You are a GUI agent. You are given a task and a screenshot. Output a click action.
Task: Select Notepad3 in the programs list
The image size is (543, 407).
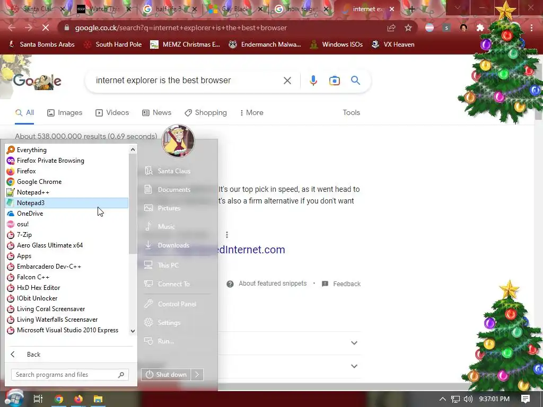coord(66,203)
